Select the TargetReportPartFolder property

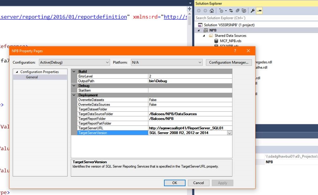(x=112, y=123)
